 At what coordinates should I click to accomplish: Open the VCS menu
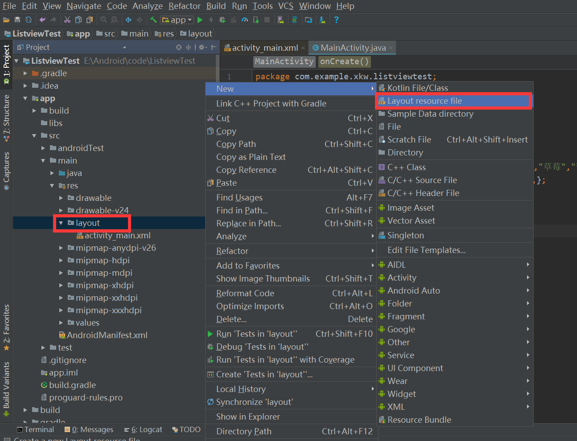286,6
